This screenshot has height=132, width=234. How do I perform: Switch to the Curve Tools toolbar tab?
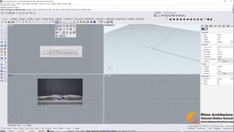click(78, 19)
